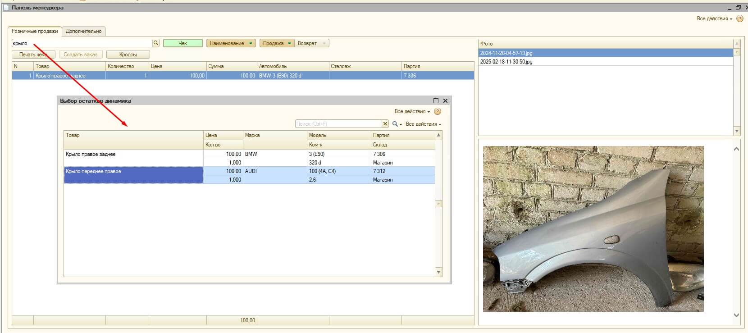Click the Кроссы button
Screen dimensions: 748x333
128,55
